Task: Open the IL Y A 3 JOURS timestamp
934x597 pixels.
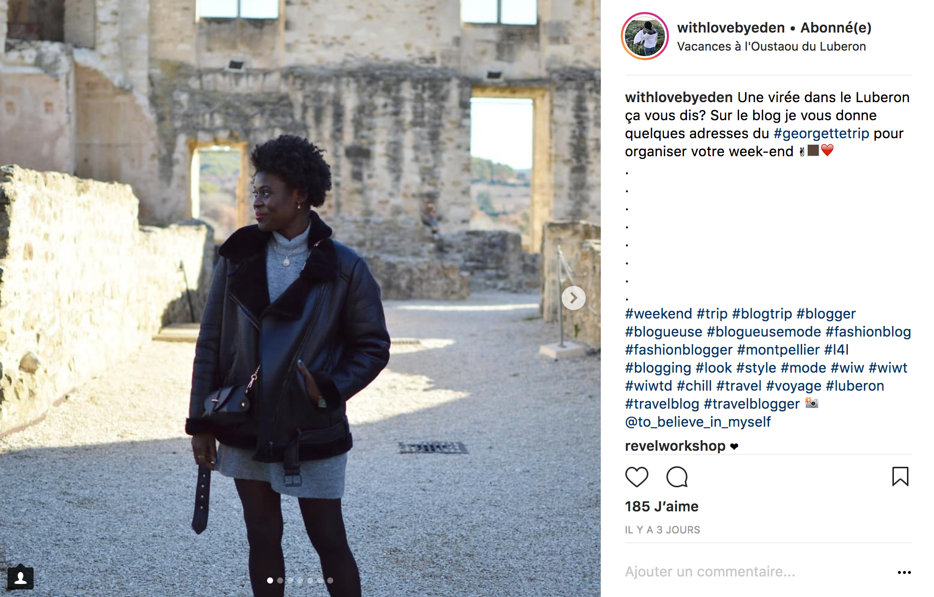Action: point(662,530)
